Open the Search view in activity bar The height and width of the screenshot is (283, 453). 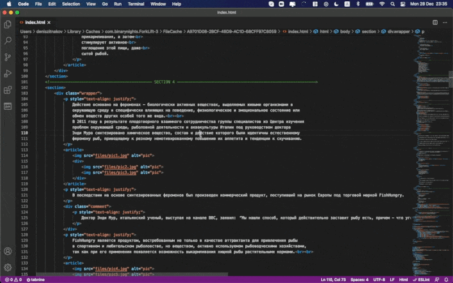[8, 40]
